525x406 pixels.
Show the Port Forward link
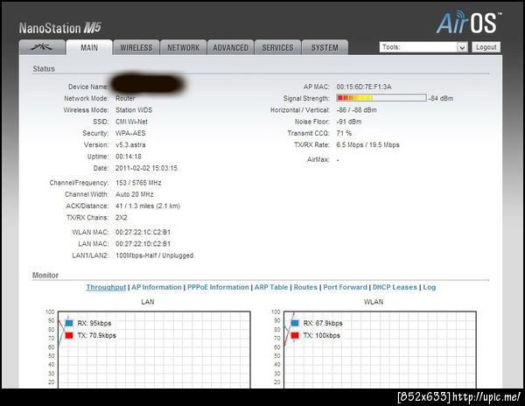[x=346, y=287]
